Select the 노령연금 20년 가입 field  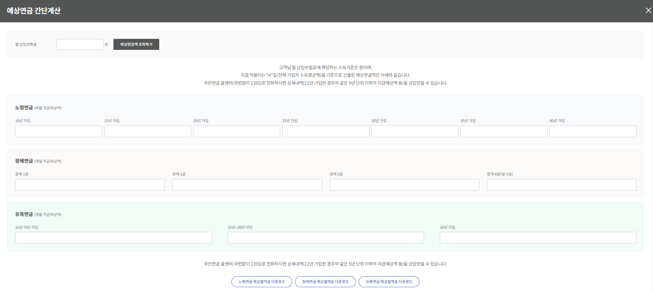coord(237,131)
